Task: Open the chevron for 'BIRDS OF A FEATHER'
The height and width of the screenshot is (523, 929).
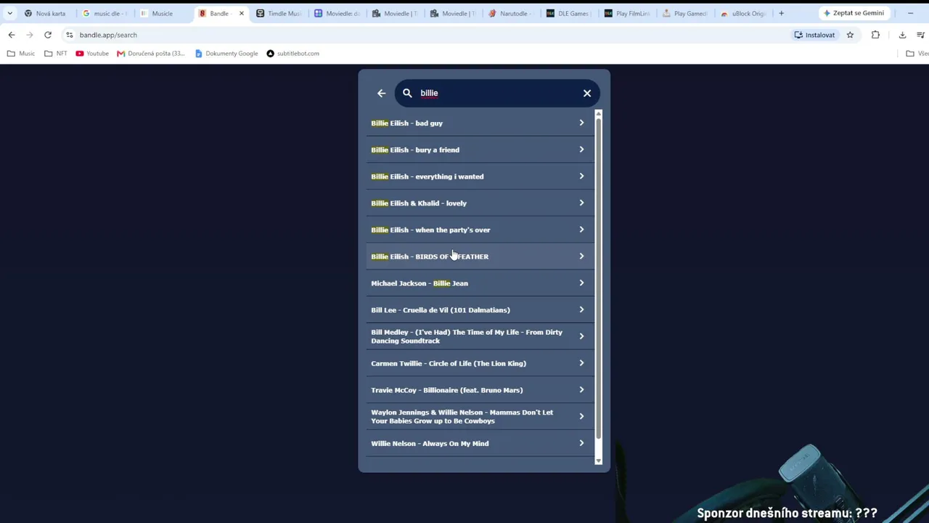Action: click(x=581, y=256)
